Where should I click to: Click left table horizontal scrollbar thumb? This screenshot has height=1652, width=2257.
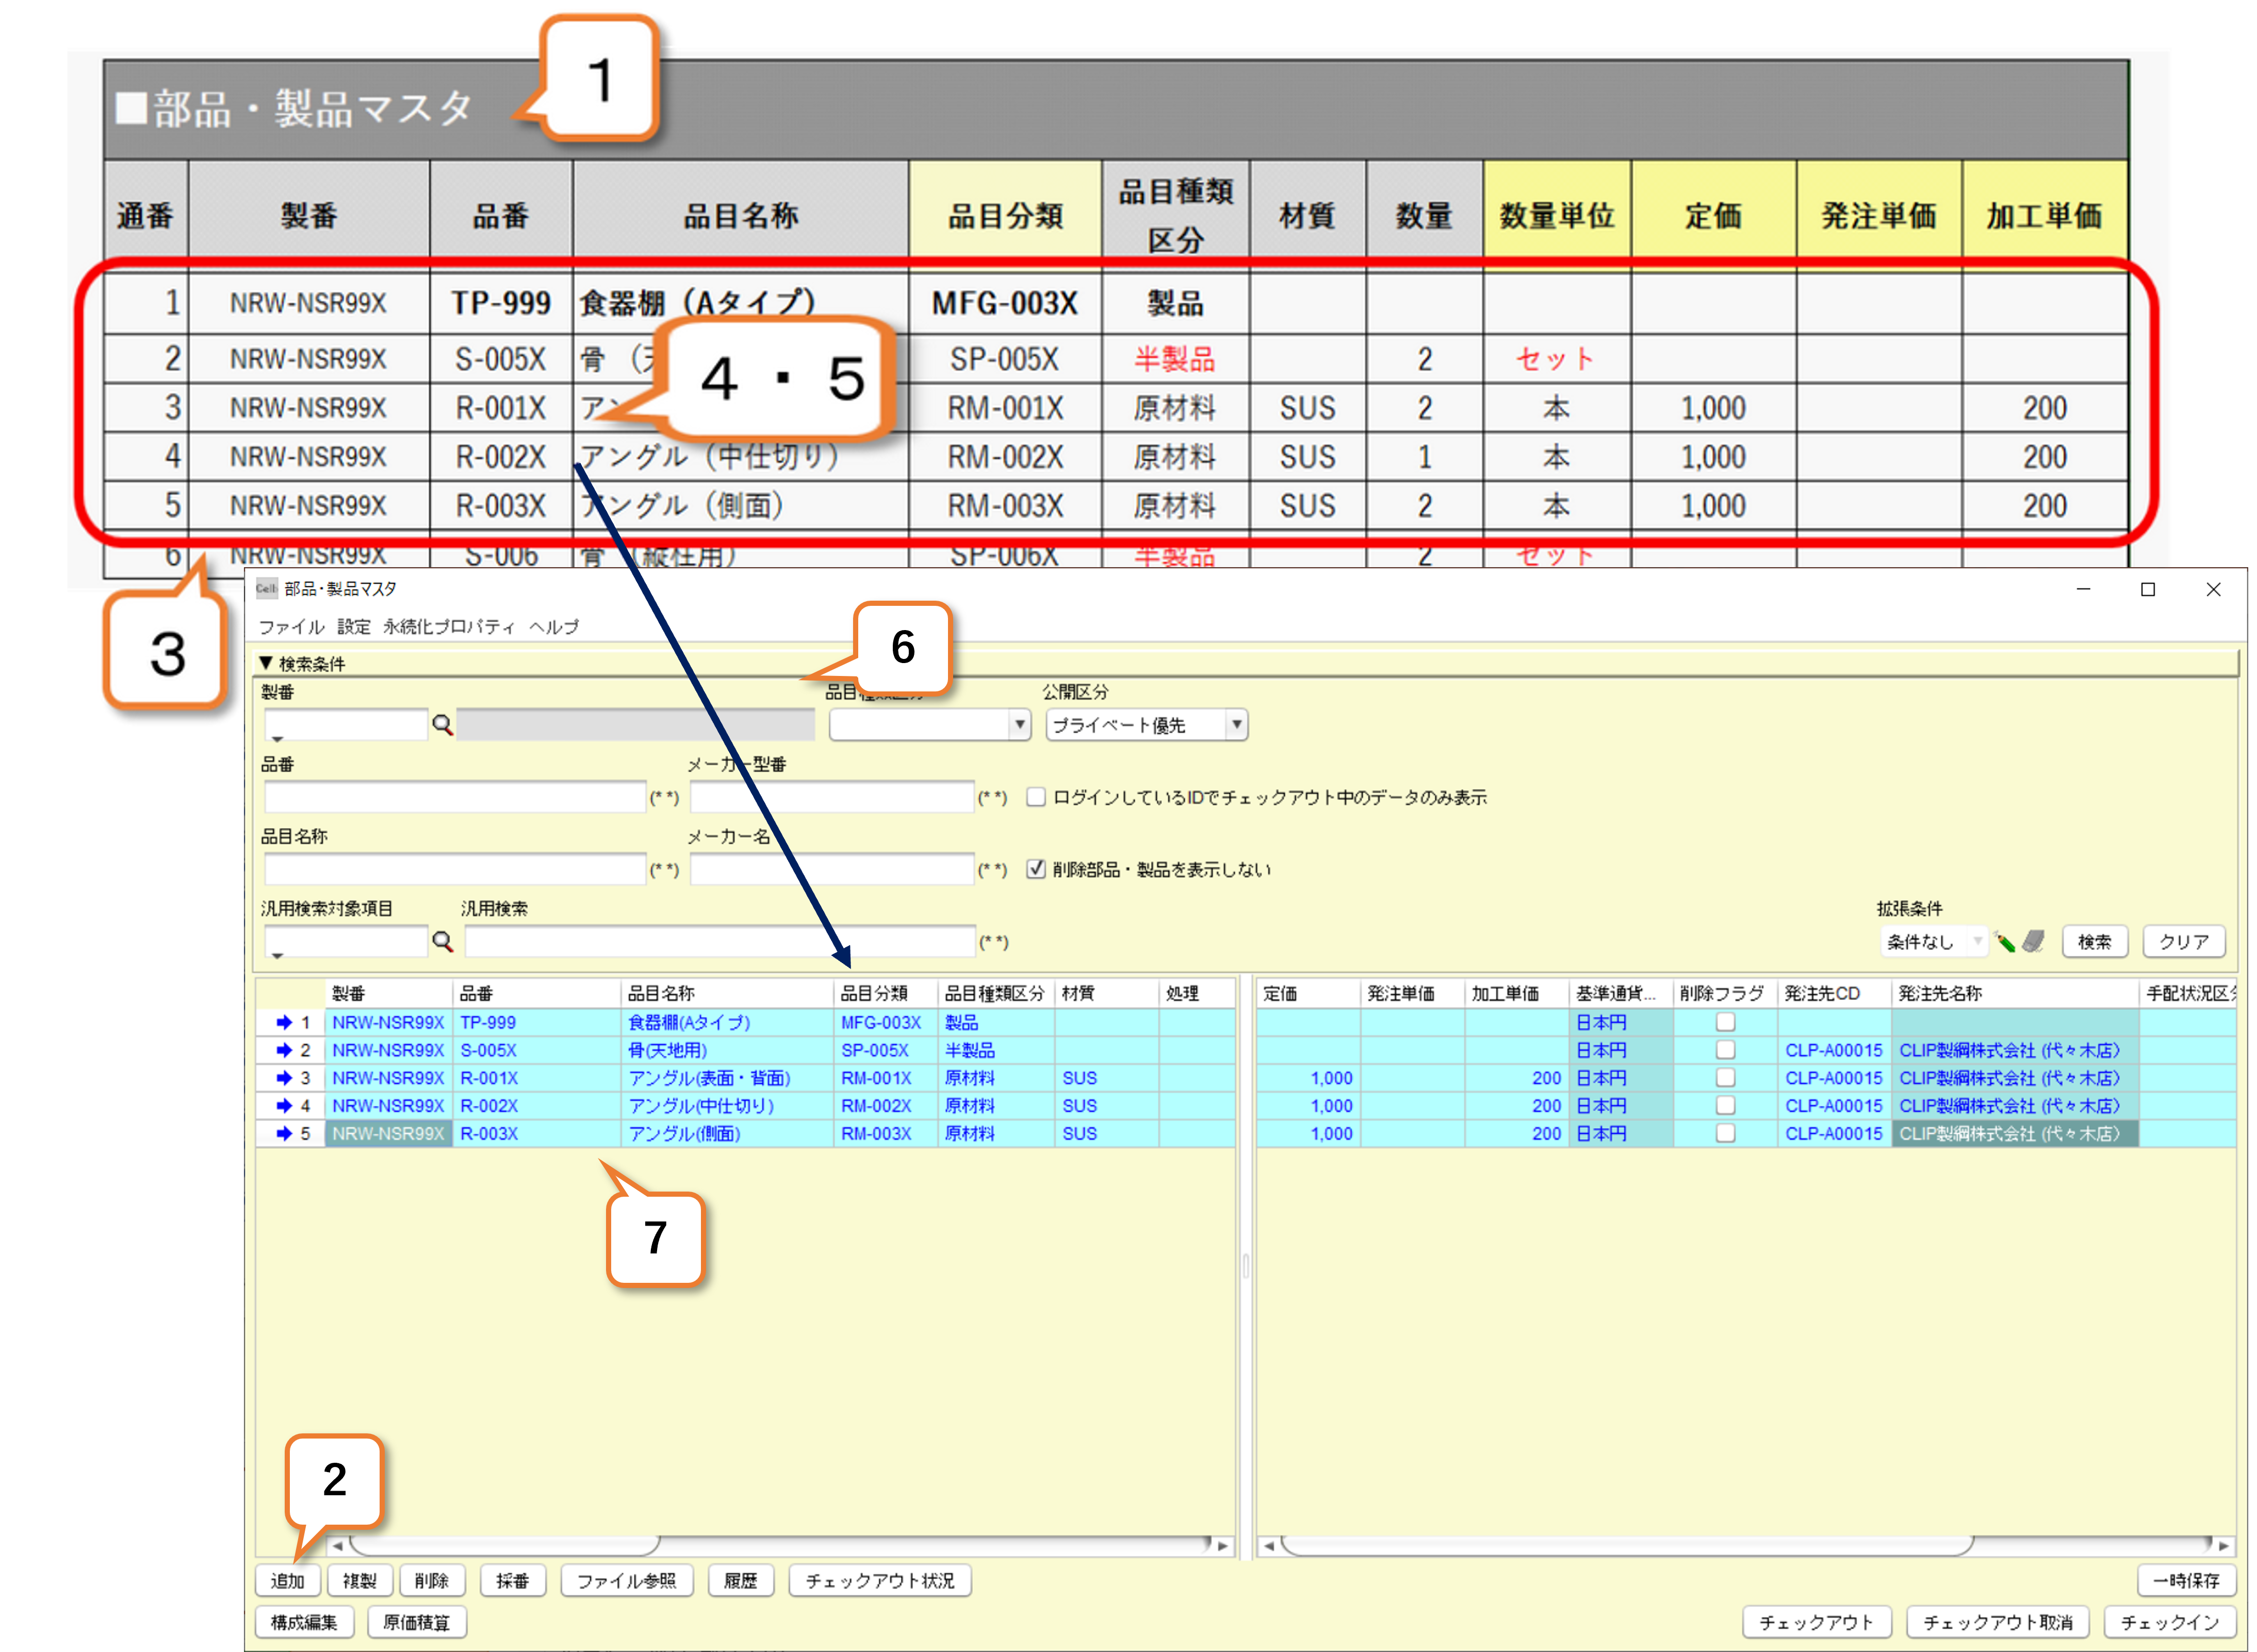504,1546
